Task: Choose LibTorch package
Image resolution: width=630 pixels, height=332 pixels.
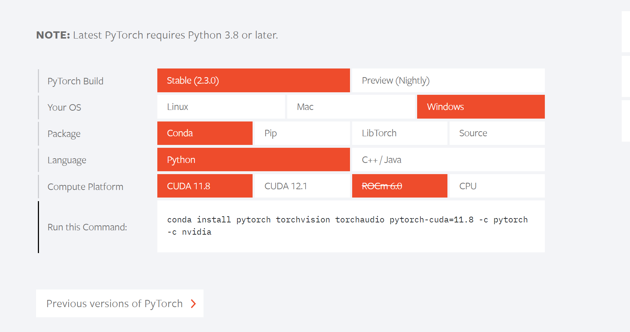Action: coord(400,133)
